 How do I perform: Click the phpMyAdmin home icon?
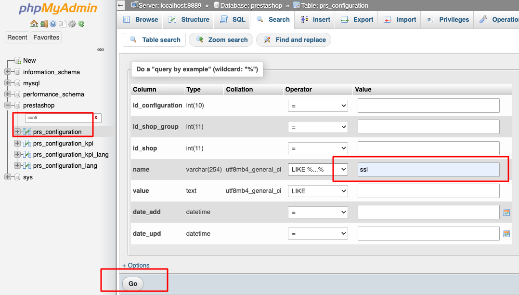point(34,24)
